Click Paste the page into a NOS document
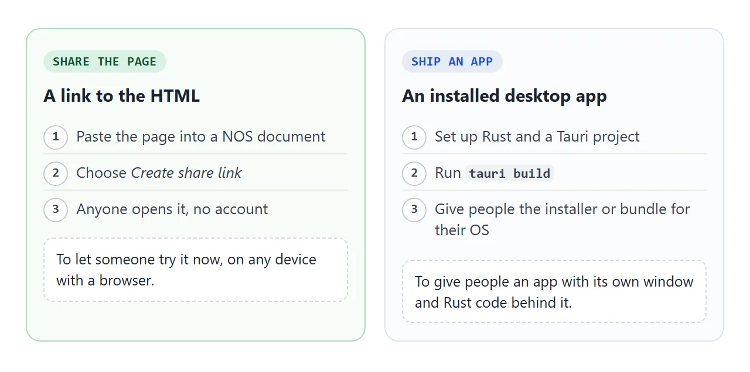 coord(201,137)
